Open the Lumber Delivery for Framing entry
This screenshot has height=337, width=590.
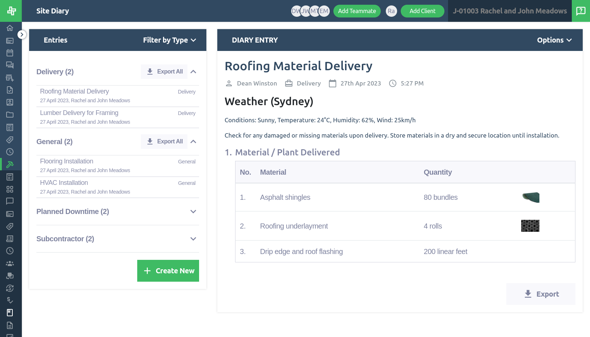79,113
